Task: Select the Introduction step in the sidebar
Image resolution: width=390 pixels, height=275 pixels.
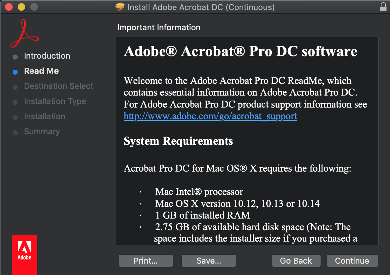Action: pos(47,56)
